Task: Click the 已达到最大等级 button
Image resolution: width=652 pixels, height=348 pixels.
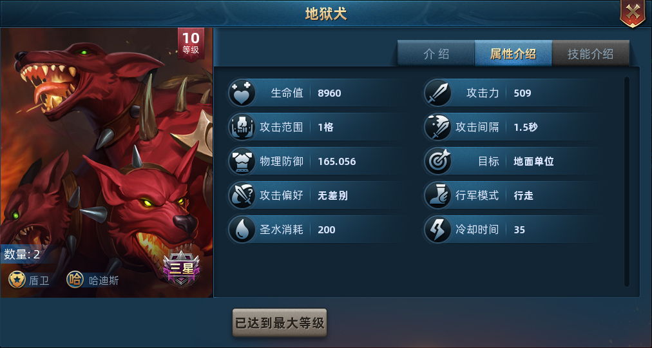Action: (x=280, y=323)
